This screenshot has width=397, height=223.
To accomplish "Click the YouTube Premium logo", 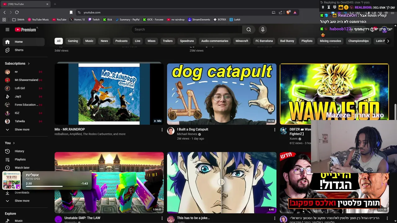I will tap(25, 29).
